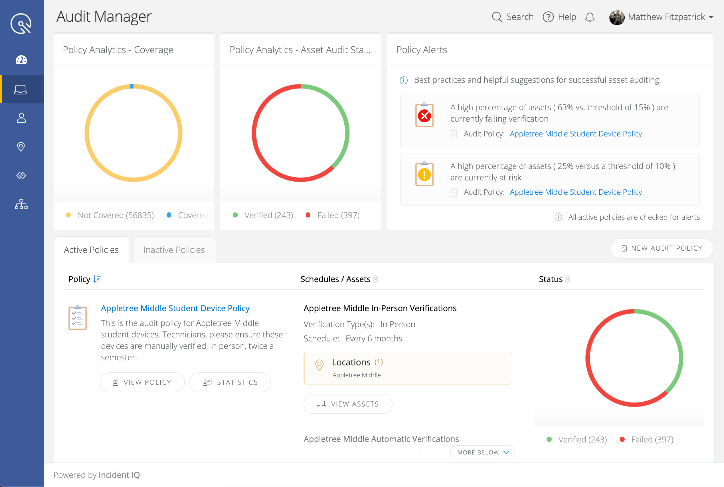Open the Help question mark icon
Screen dimensions: 724x487
(x=548, y=17)
